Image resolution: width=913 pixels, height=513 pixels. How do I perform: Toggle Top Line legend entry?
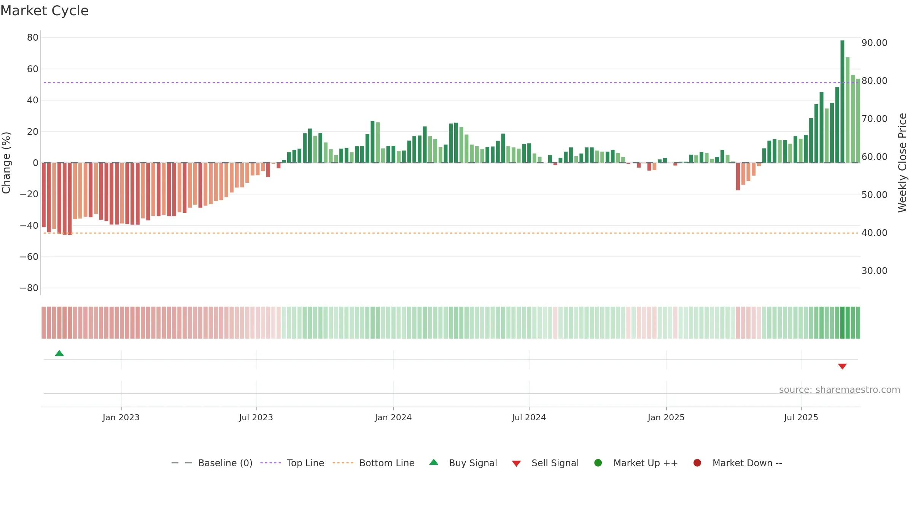pos(292,463)
